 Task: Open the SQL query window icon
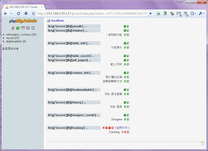click(x=23, y=28)
